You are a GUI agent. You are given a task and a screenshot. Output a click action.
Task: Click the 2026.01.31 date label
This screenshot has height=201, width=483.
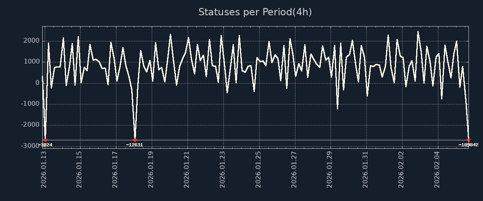coord(366,169)
